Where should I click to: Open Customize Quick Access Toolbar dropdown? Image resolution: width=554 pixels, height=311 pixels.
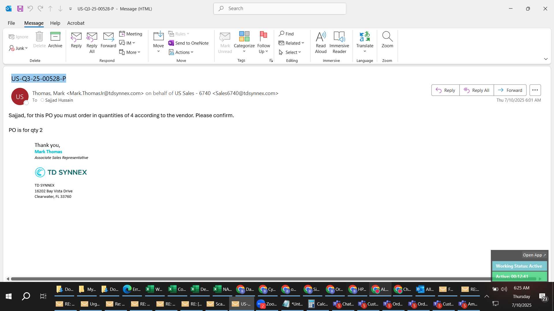(70, 9)
